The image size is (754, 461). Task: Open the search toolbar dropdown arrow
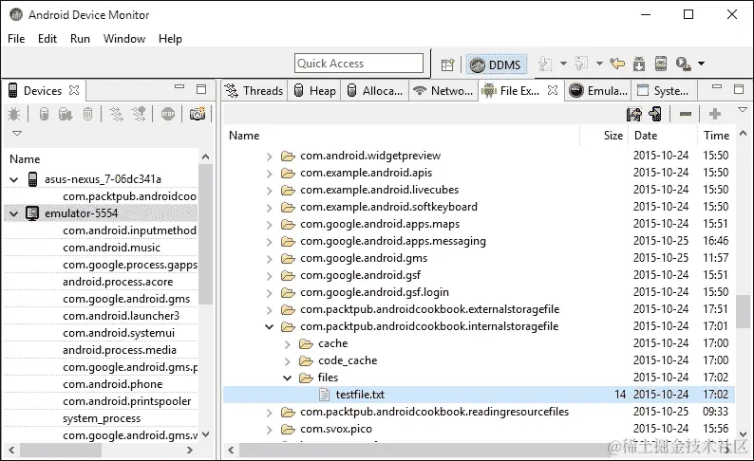[702, 64]
